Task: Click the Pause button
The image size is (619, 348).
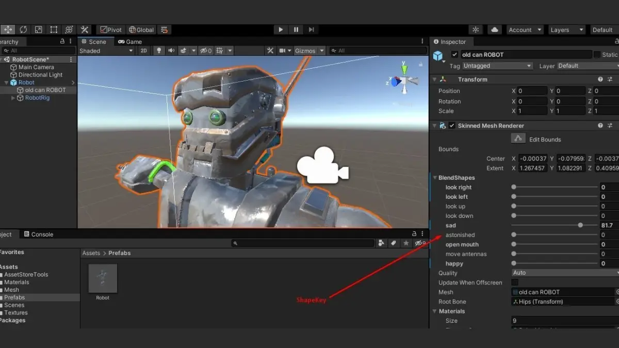Action: 296,30
